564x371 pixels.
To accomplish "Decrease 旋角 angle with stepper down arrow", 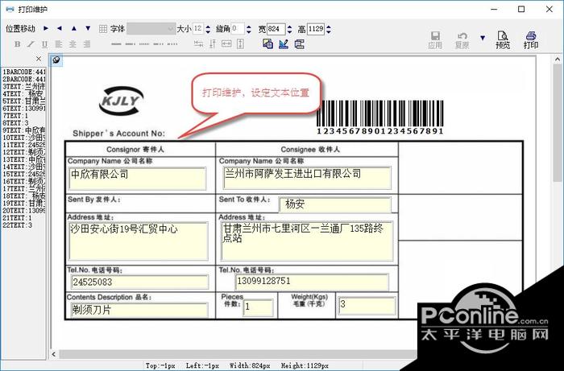I will (249, 31).
